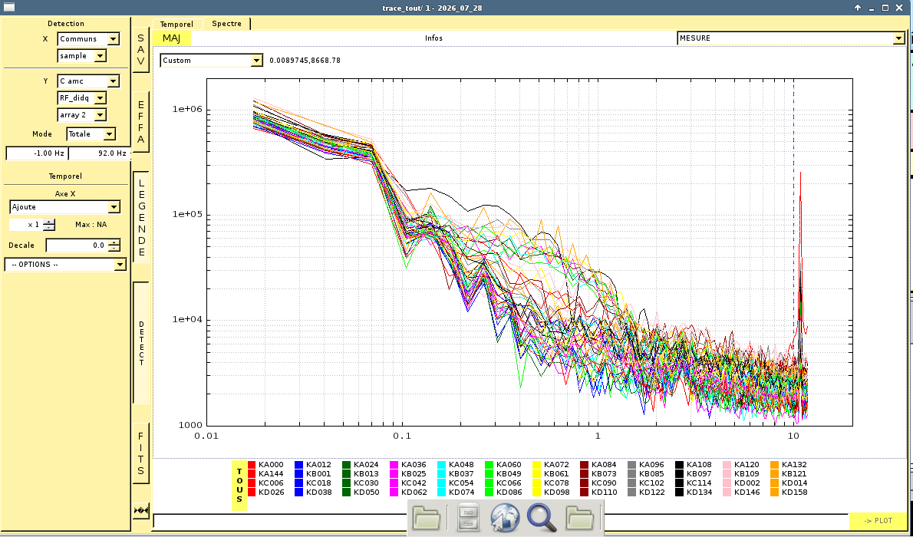Viewport: 913px width, 537px height.
Task: Select the Spectre tab
Action: (226, 23)
